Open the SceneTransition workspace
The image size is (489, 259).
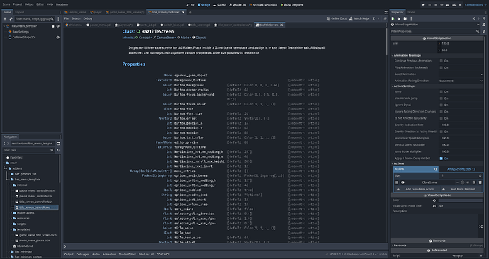point(263,5)
